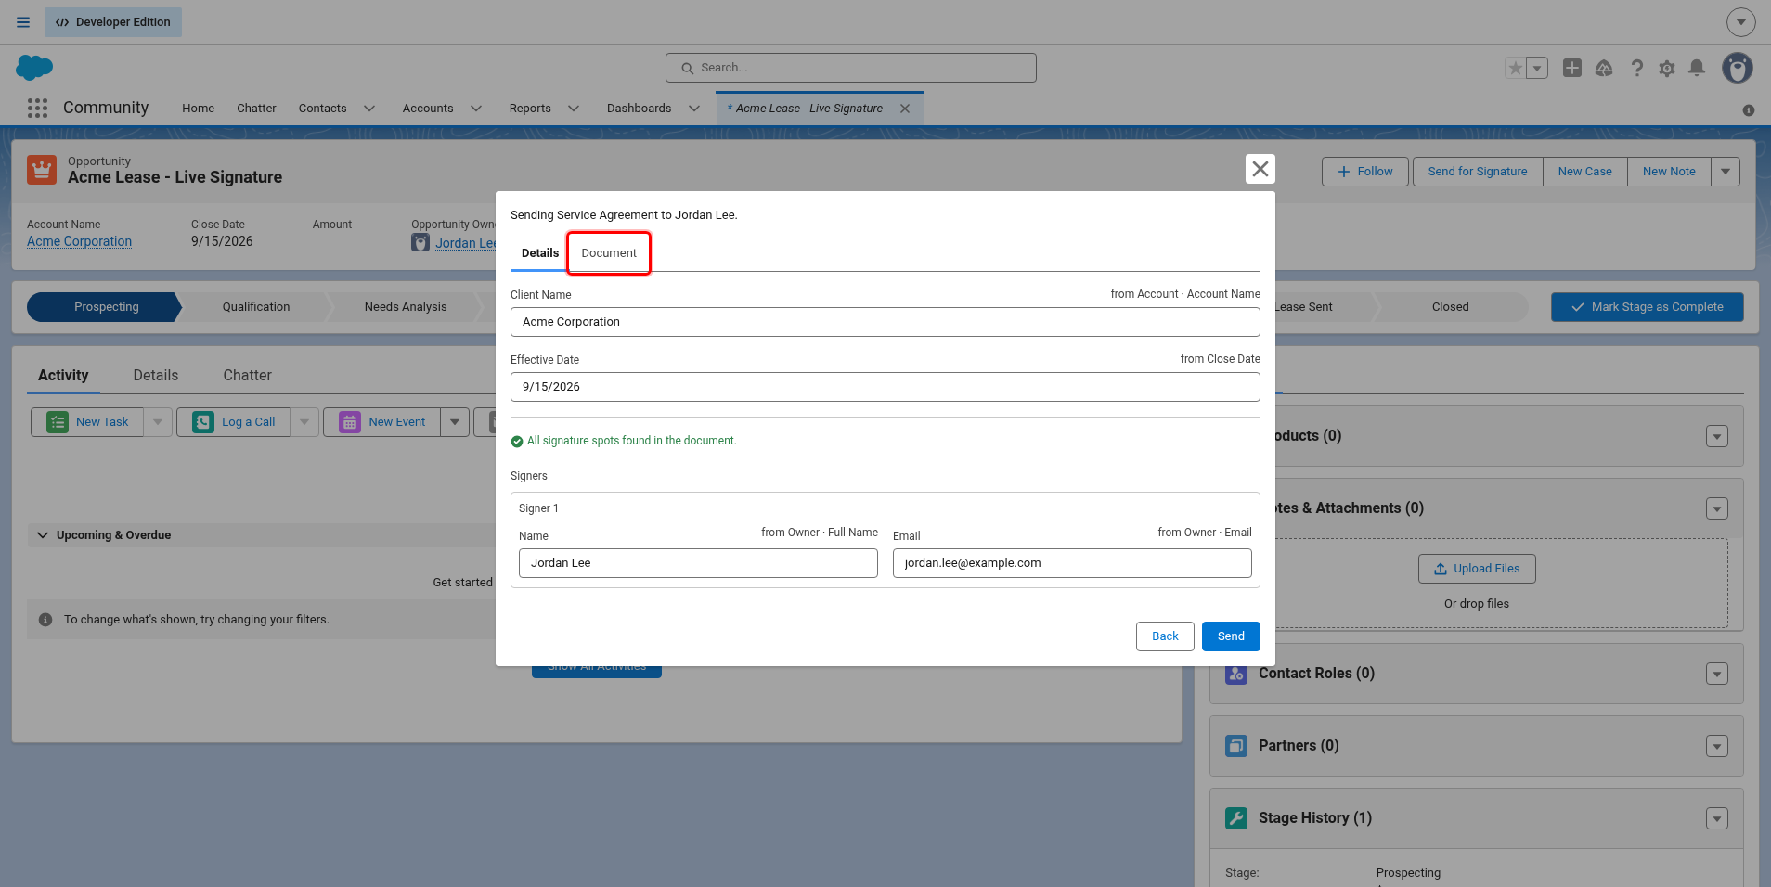
Task: Click the Opportunity crown icon
Action: pyautogui.click(x=42, y=170)
